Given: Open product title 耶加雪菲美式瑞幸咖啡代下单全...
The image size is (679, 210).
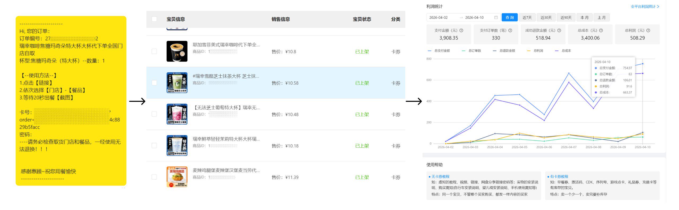Looking at the screenshot, I should click(x=226, y=45).
